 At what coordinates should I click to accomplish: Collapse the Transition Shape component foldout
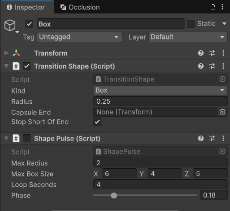6,66
